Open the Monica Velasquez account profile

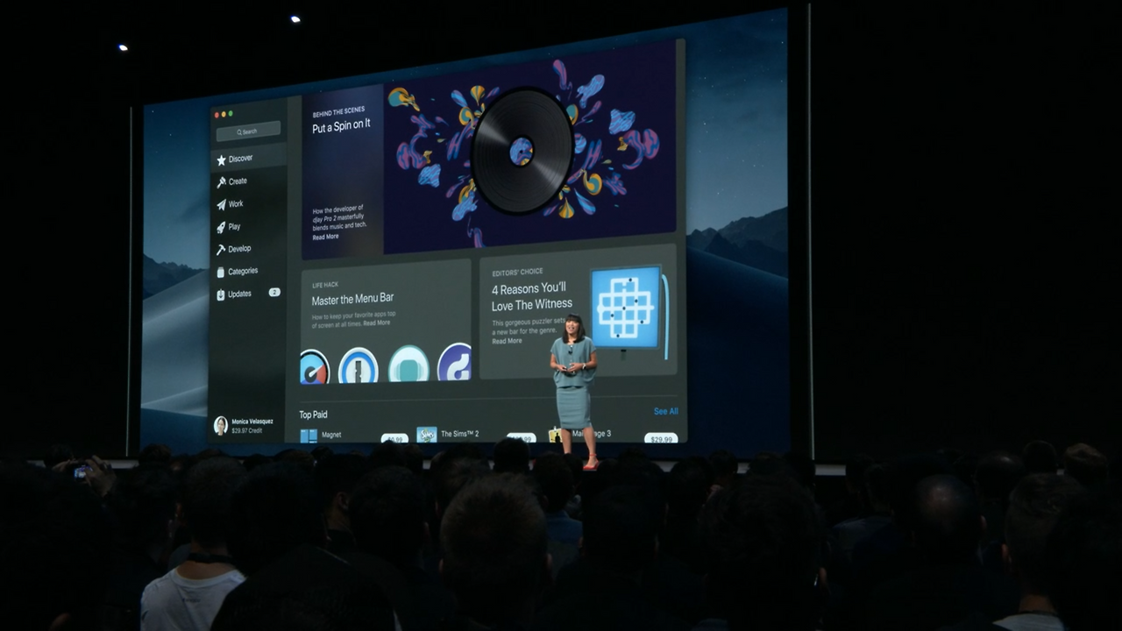point(245,425)
